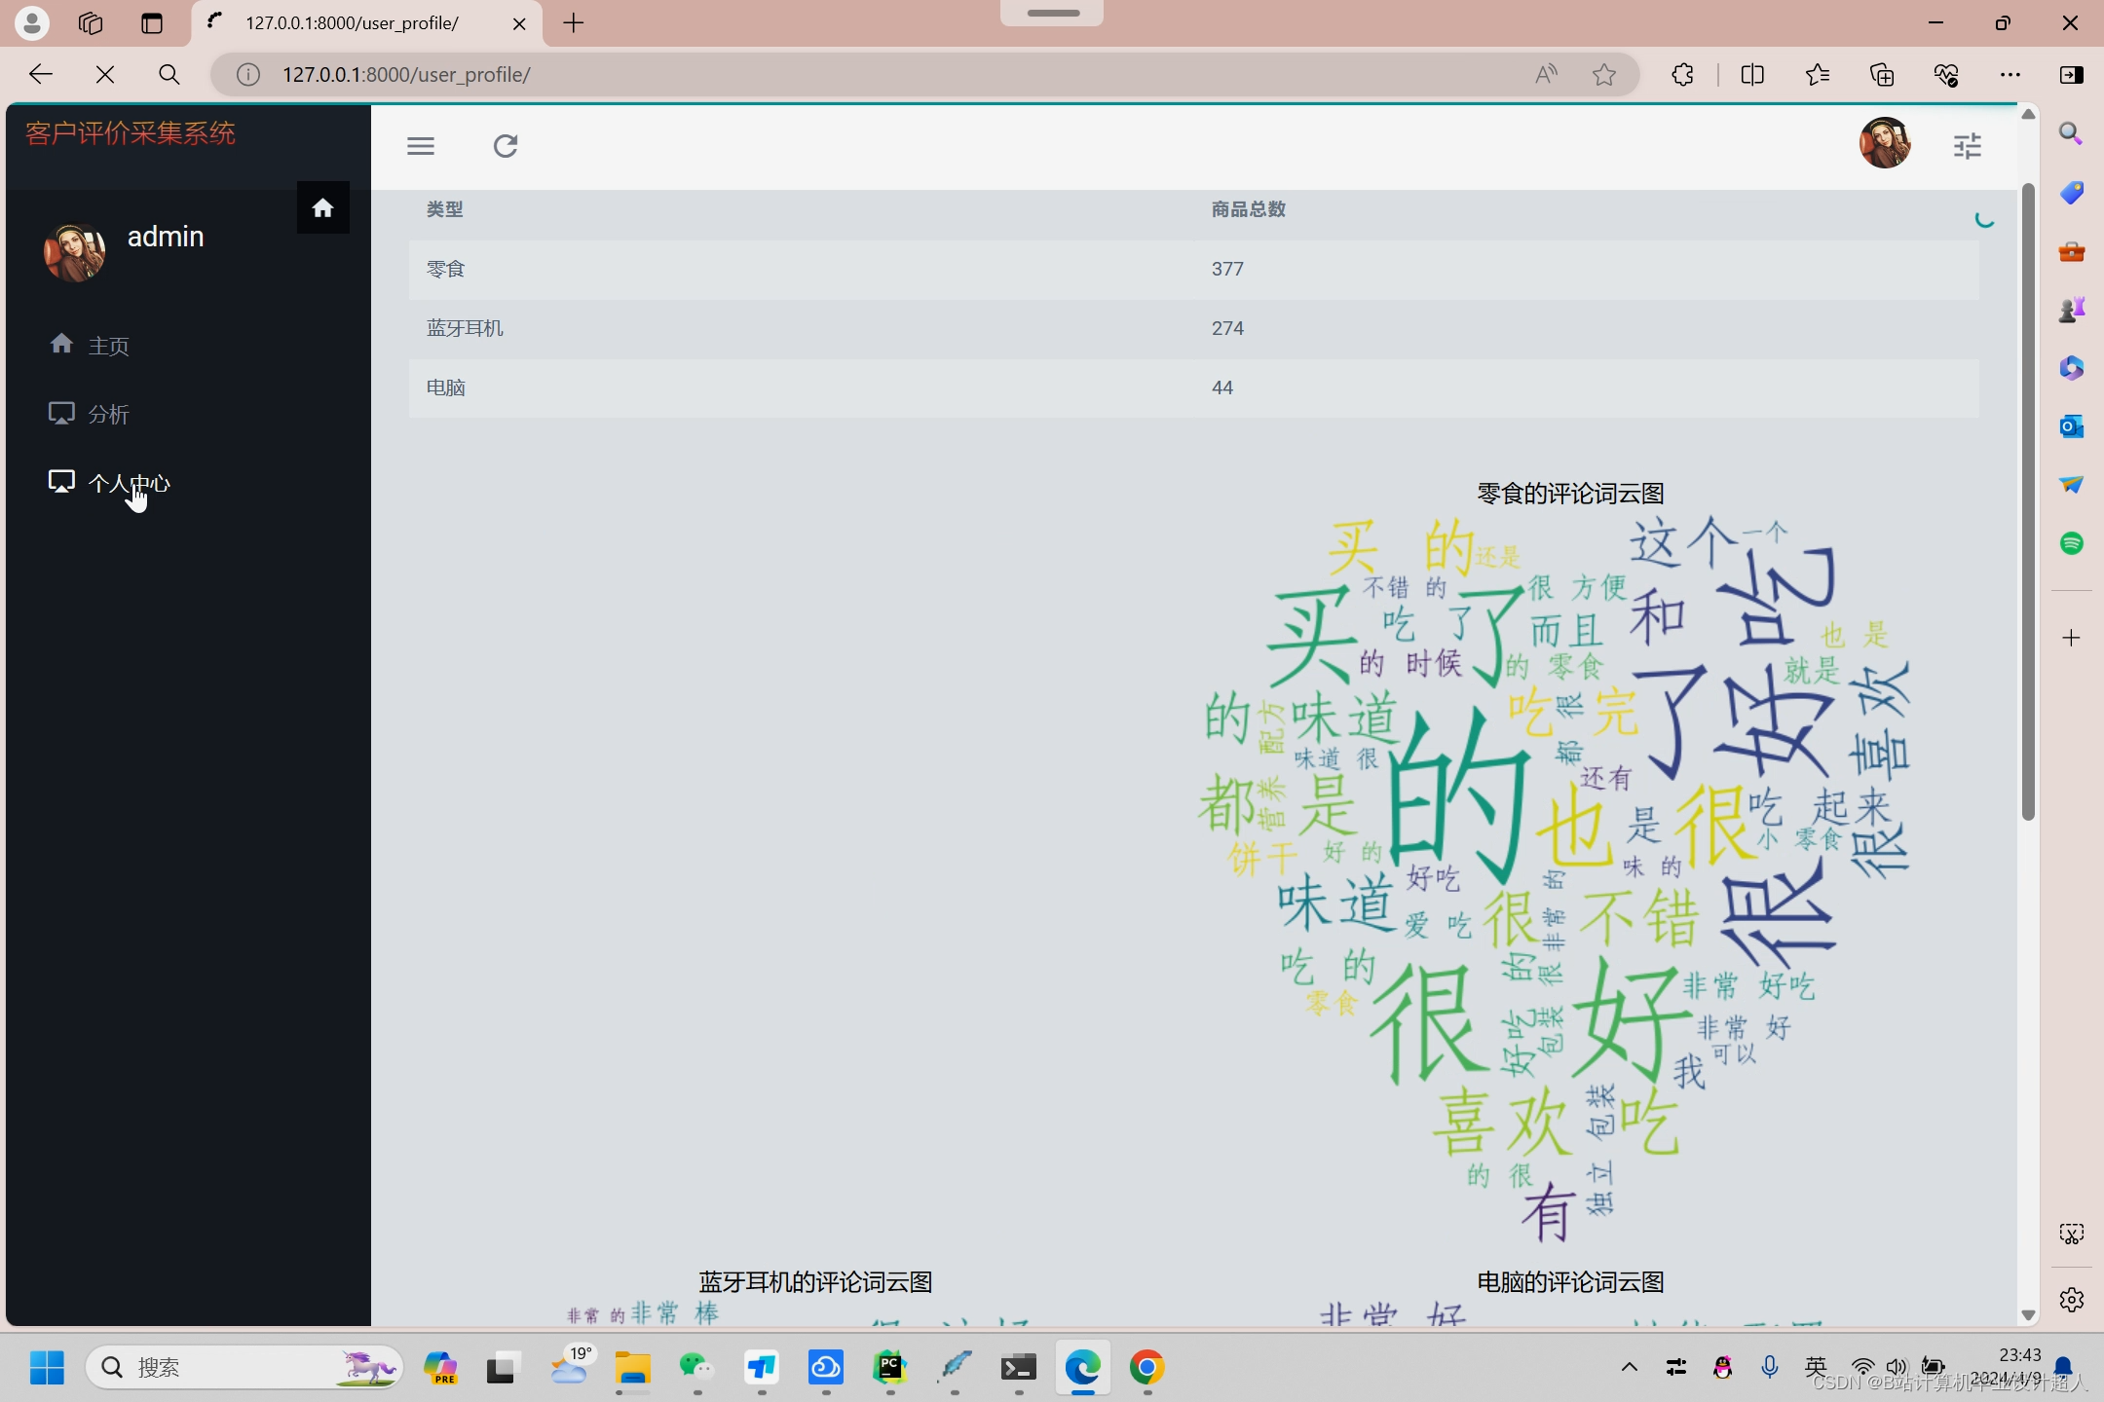Open 分析 in the sidebar menu
This screenshot has height=1402, width=2104.
click(107, 414)
